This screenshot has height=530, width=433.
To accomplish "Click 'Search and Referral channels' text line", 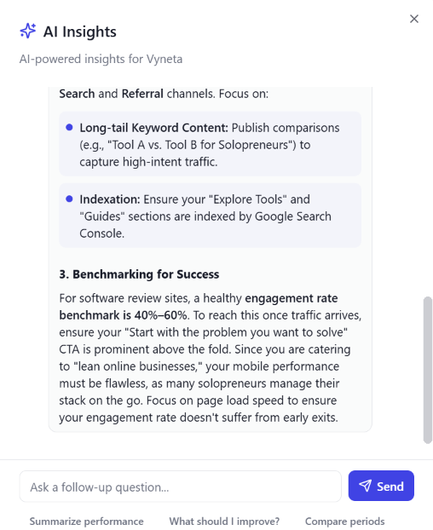I will (x=164, y=94).
